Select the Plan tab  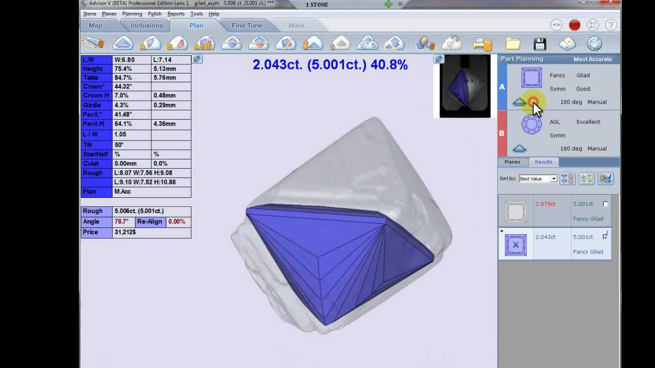pos(196,26)
